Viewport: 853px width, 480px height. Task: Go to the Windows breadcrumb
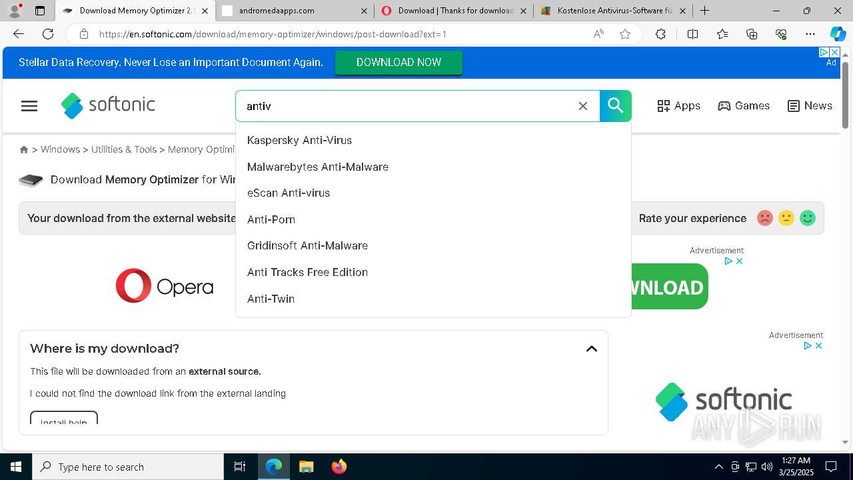tap(60, 149)
